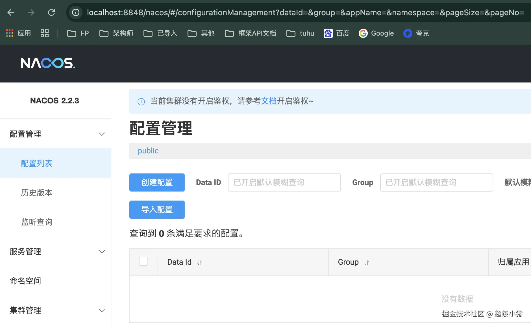
Task: Open the 夸克 bookmark
Action: [416, 33]
